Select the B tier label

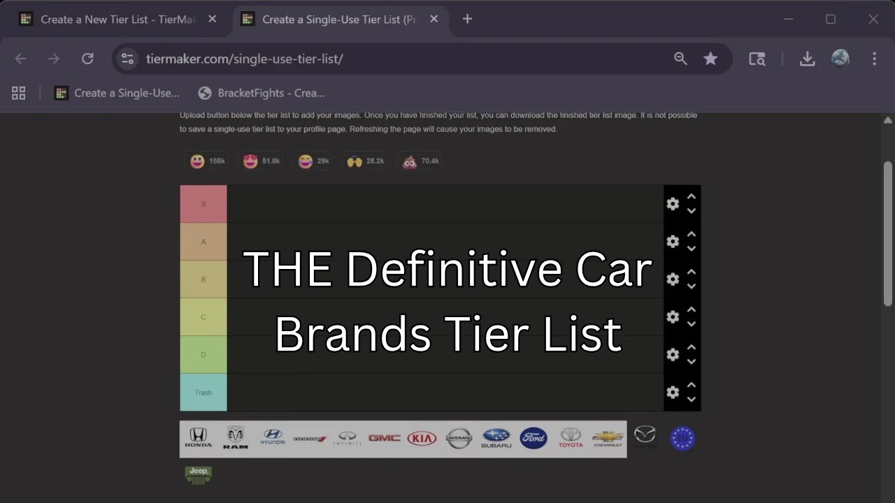pos(203,279)
